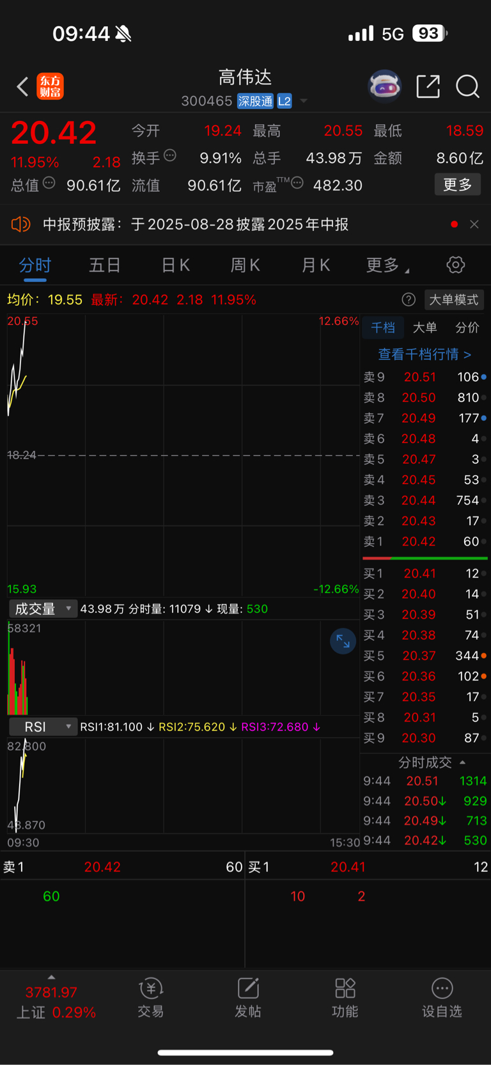Tap the silent mode bell icon

[x=123, y=34]
